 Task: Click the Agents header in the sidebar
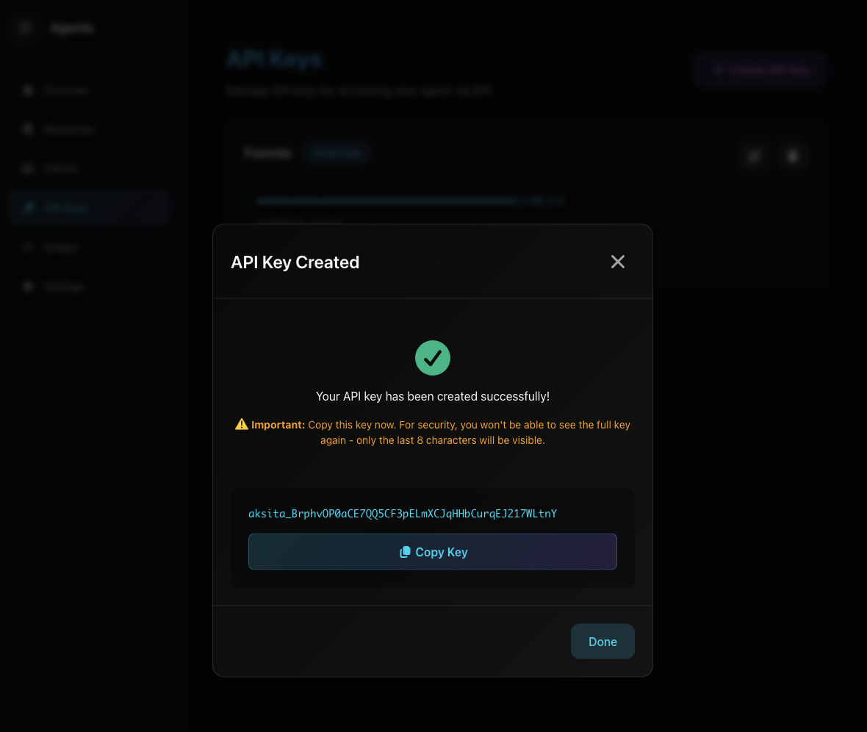pos(71,27)
